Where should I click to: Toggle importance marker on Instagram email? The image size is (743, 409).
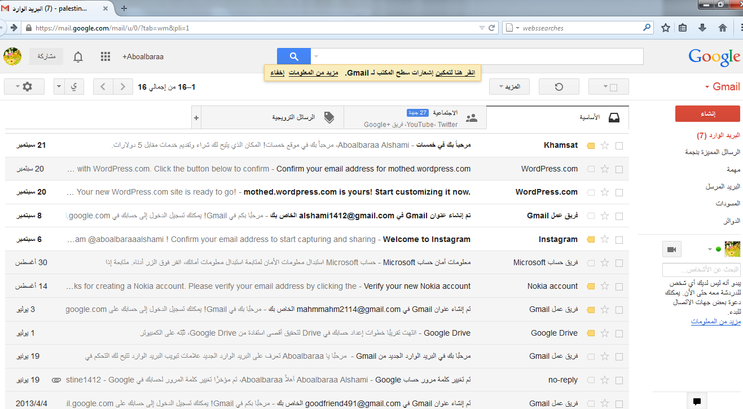(x=591, y=240)
